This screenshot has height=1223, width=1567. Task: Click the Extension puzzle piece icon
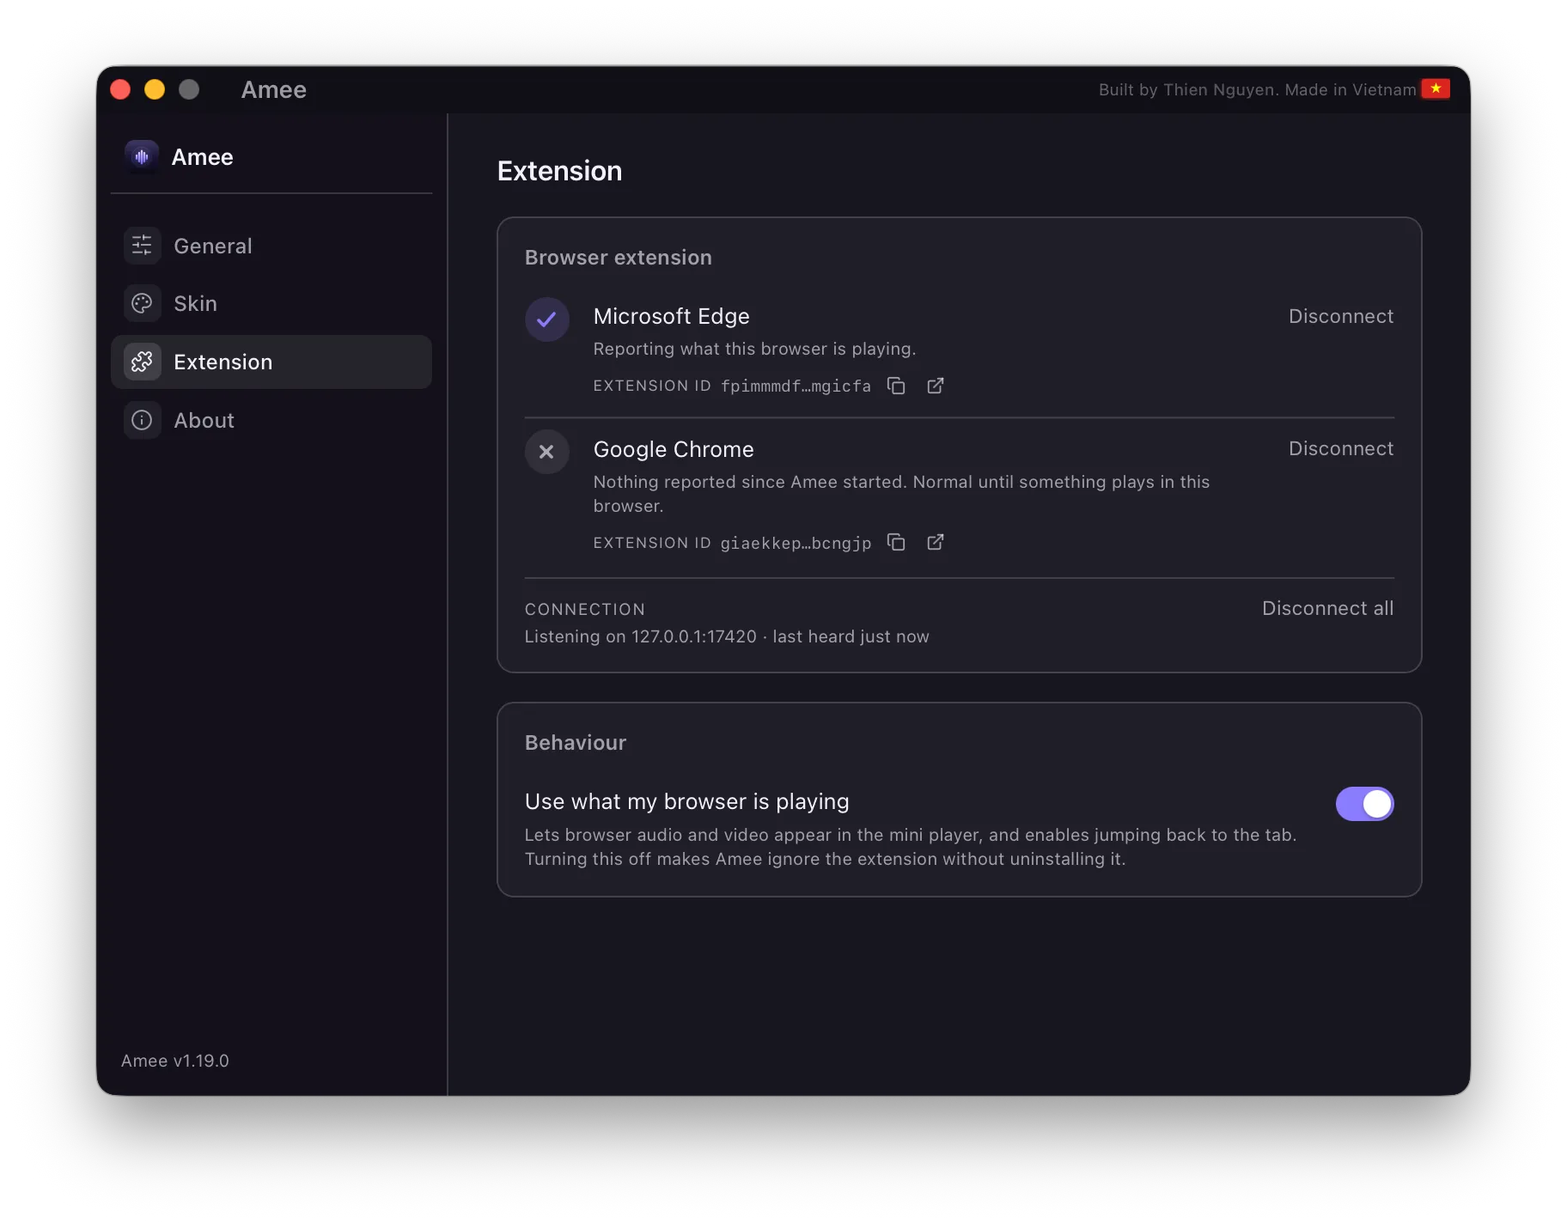pos(142,362)
